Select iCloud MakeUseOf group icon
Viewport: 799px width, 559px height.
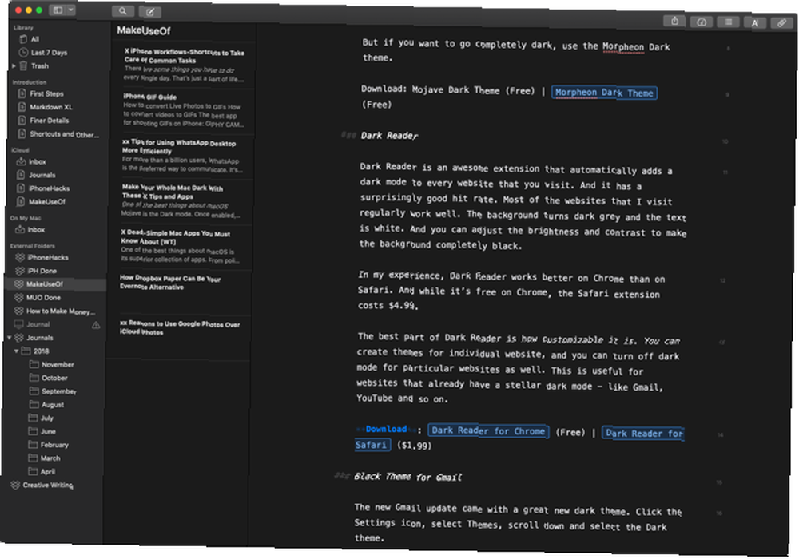coord(21,201)
